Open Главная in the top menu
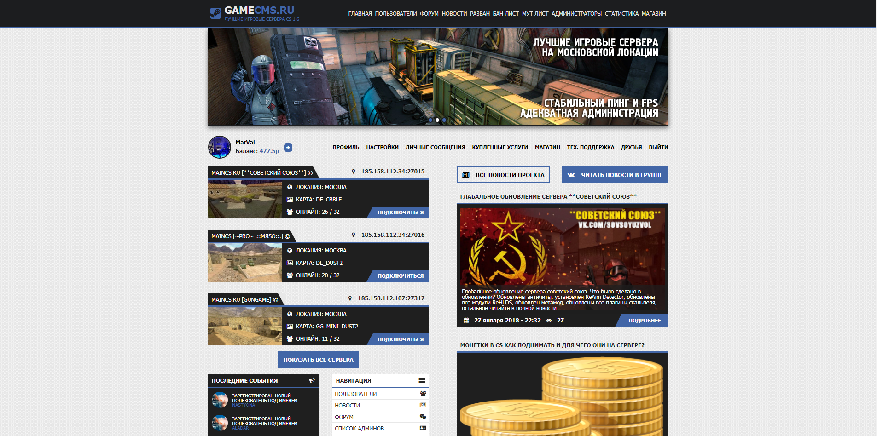The height and width of the screenshot is (436, 877). tap(360, 14)
